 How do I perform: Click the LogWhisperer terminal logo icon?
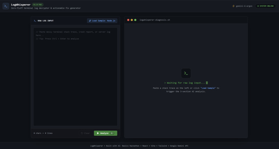coord(6,6)
